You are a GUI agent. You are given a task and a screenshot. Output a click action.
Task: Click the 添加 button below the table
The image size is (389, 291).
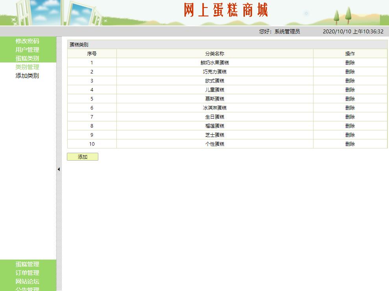pyautogui.click(x=83, y=157)
